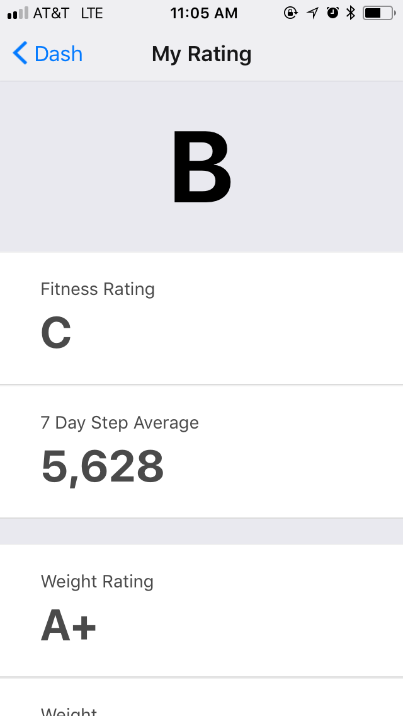Tap the back chevron arrow

pyautogui.click(x=20, y=54)
